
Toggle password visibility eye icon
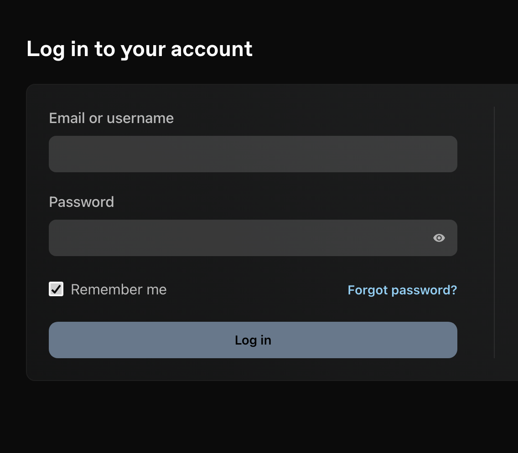(x=439, y=238)
